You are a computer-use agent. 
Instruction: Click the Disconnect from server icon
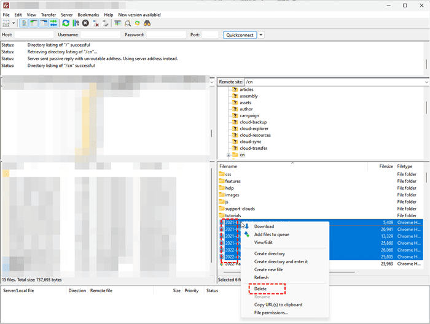96,23
